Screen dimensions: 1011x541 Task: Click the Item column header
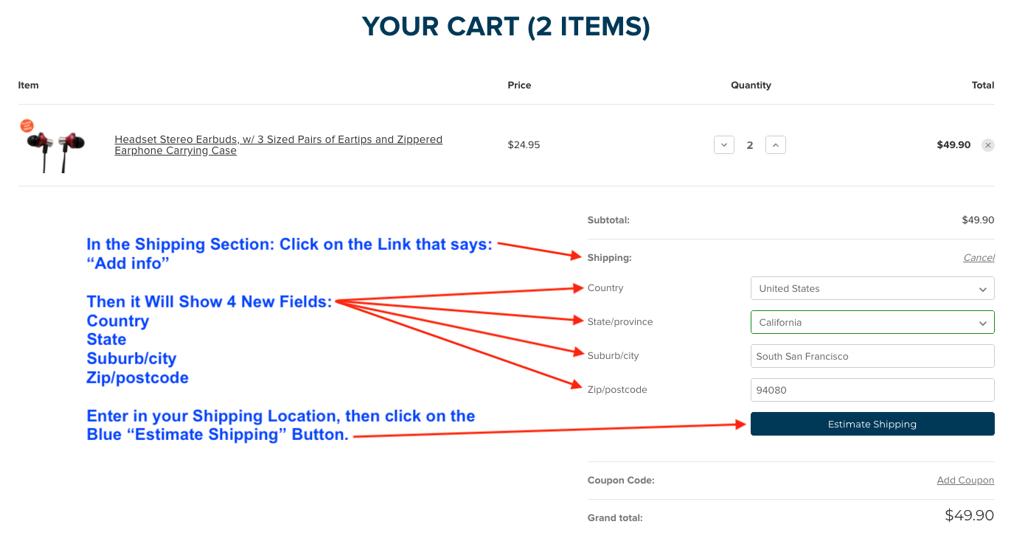(28, 85)
